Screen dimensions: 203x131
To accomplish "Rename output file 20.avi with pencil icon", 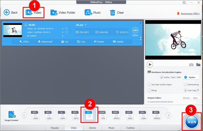I will click(85, 25).
